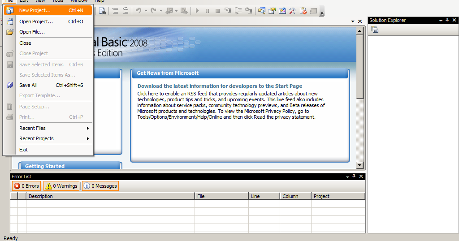Image resolution: width=459 pixels, height=241 pixels.
Task: Click the Navigate Forward icon
Action: (184, 11)
